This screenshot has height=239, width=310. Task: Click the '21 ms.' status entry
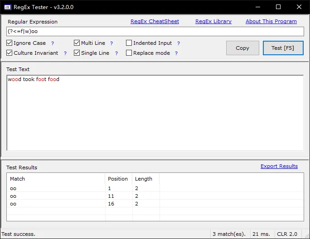261,234
